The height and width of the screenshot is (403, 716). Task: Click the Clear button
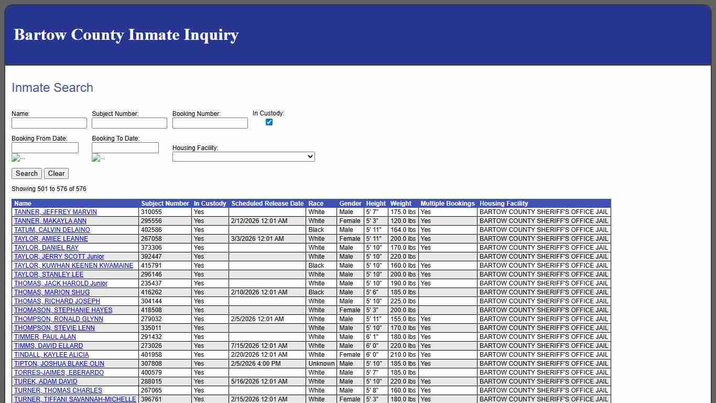coord(56,173)
